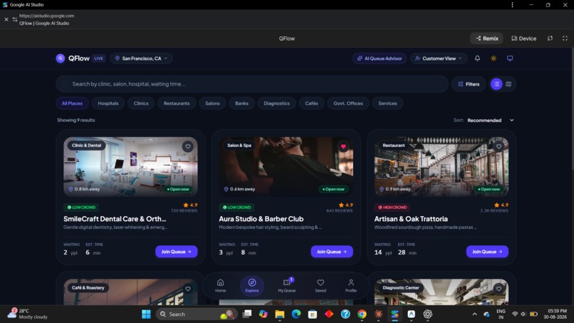Join Queue for Artisan & Oak Trattoria
Viewport: 574px width, 323px height.
point(487,252)
